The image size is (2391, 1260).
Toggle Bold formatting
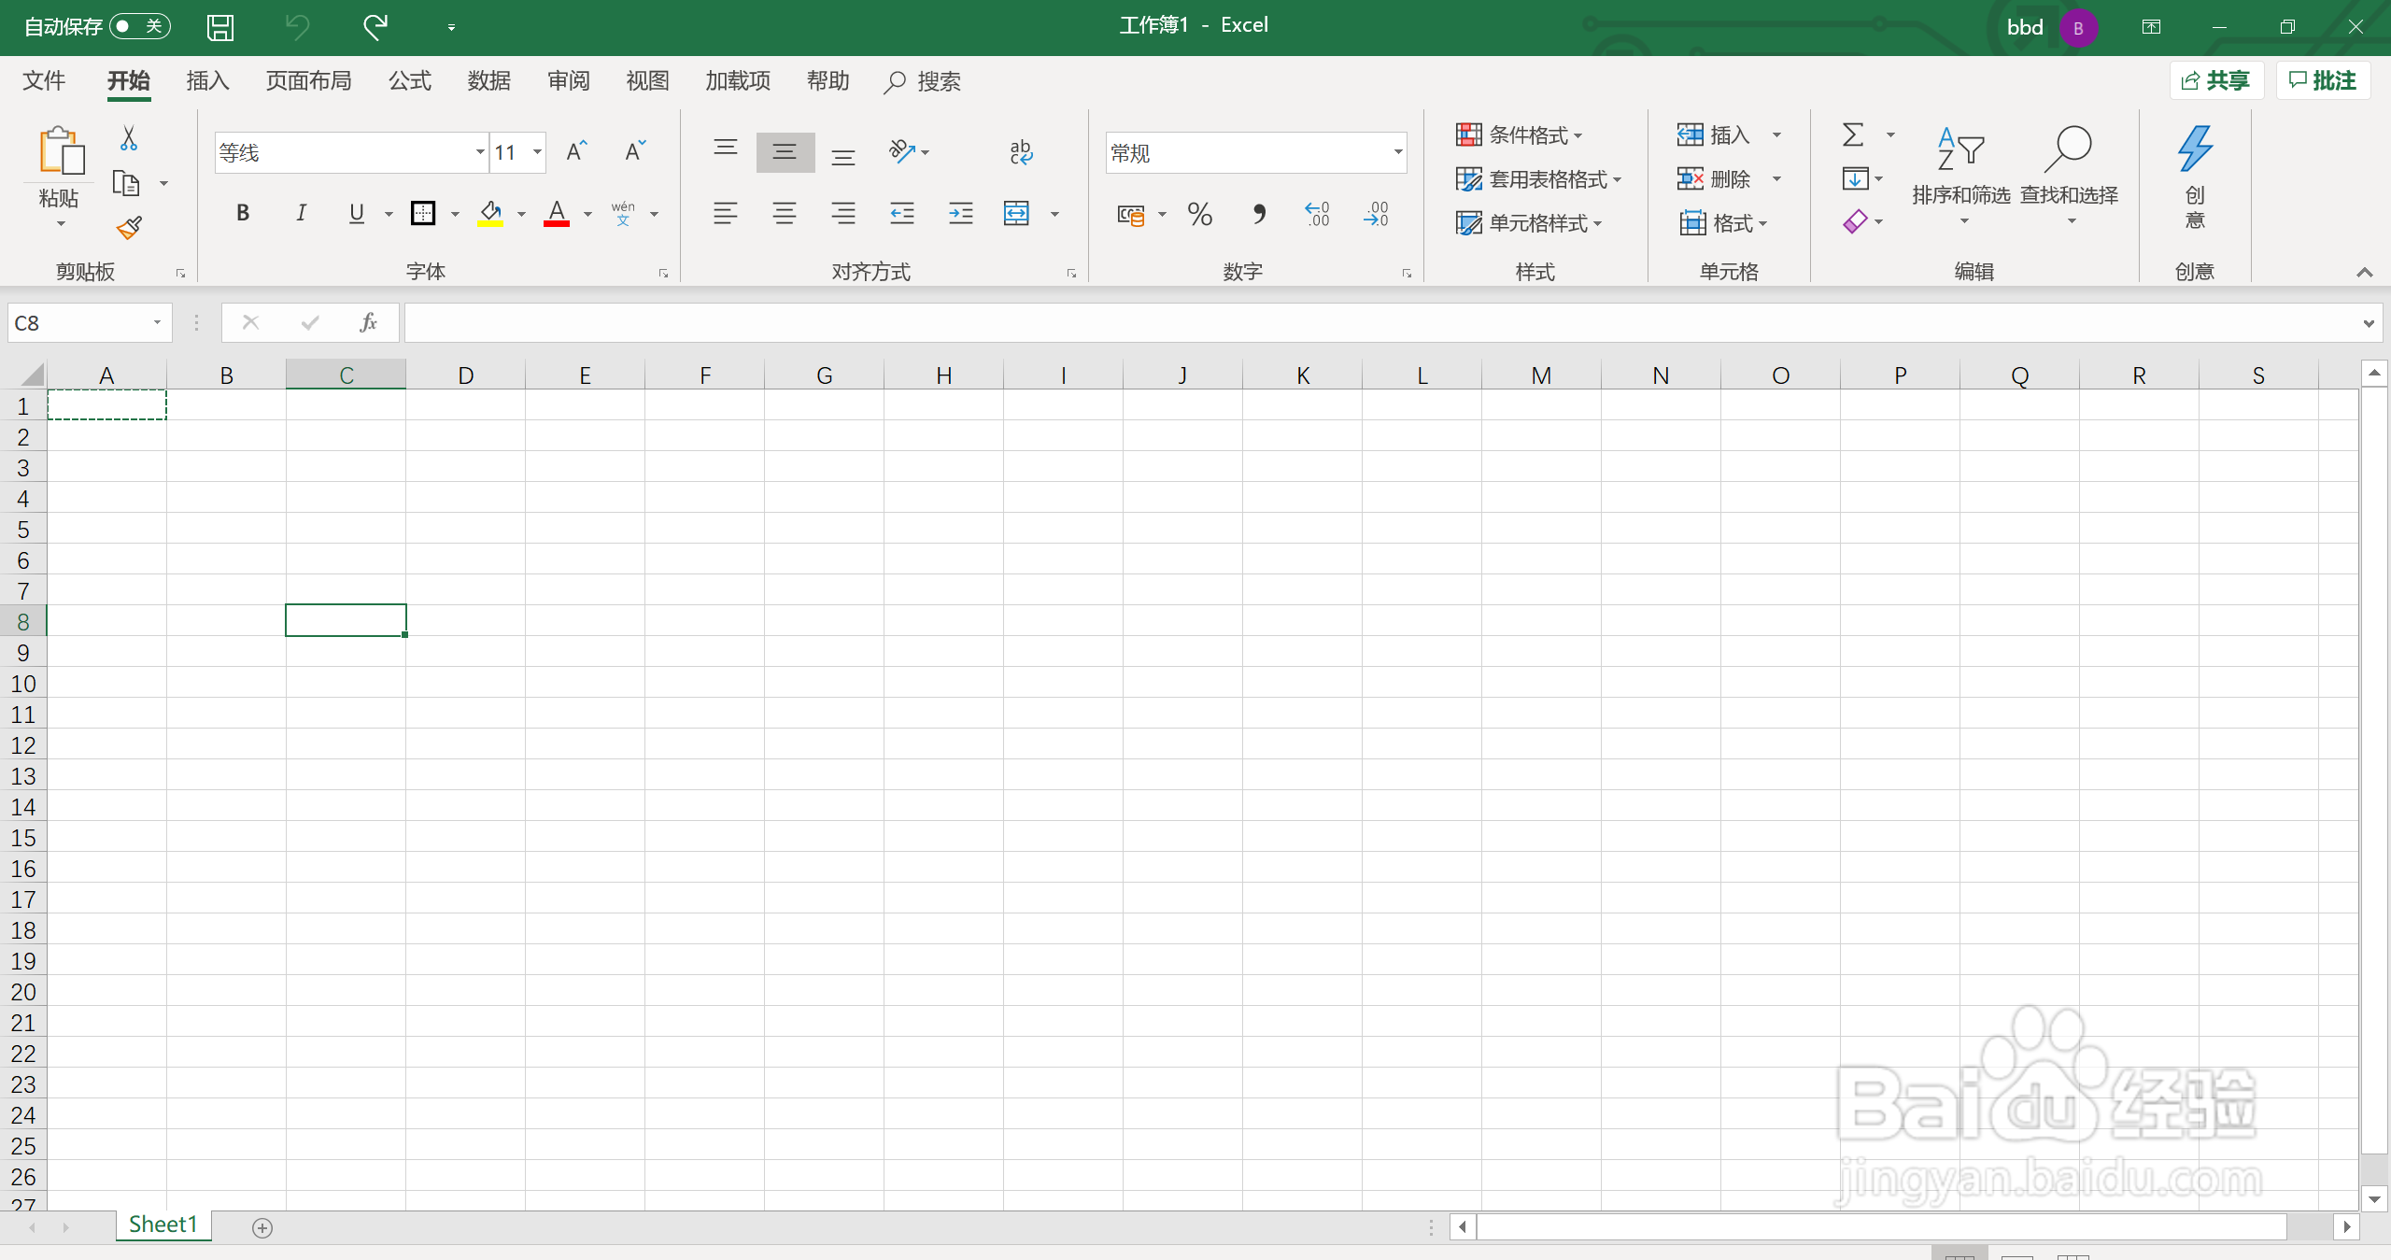[243, 213]
